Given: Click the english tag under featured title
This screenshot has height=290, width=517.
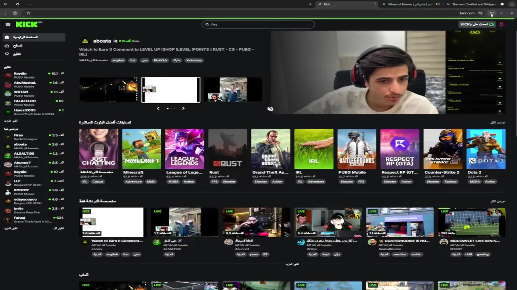Looking at the screenshot, I should (x=118, y=60).
